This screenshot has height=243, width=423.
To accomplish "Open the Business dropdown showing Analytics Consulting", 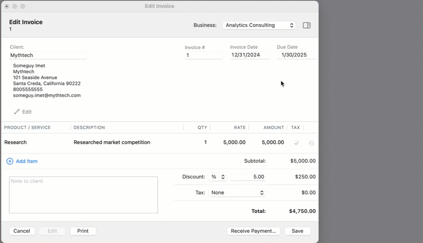I will (259, 25).
